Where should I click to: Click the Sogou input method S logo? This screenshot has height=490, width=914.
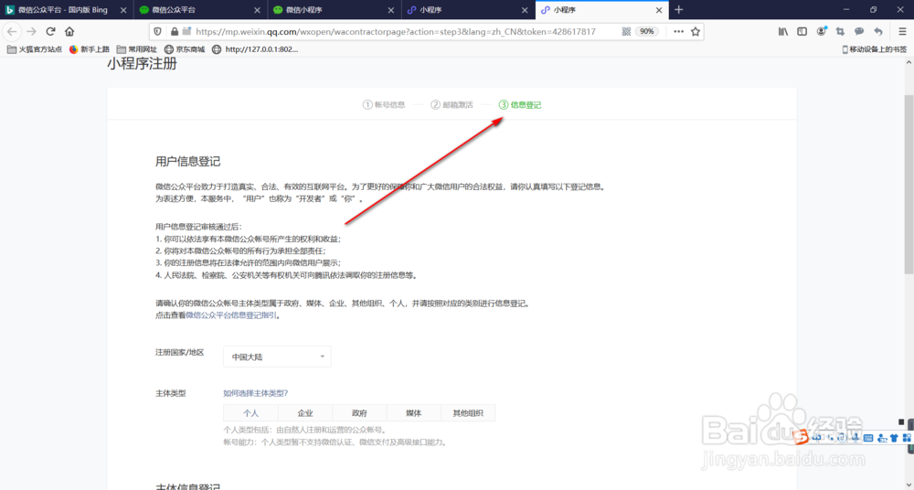[x=802, y=437]
